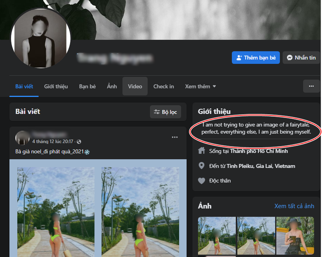
Task: Open the circular profile picture
Action: pos(40,38)
